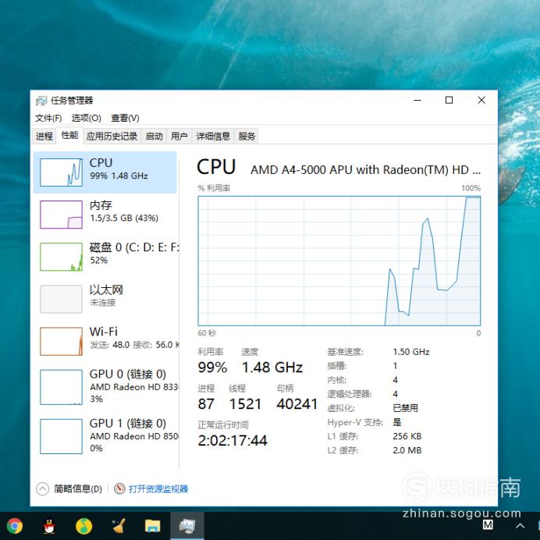Select the Wi-Fi throughput graph thumbnail

point(62,341)
